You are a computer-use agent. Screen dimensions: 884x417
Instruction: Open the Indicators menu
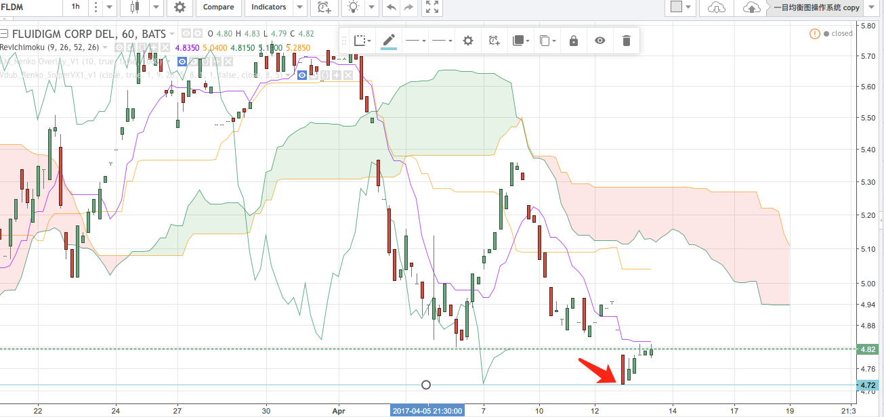268,7
